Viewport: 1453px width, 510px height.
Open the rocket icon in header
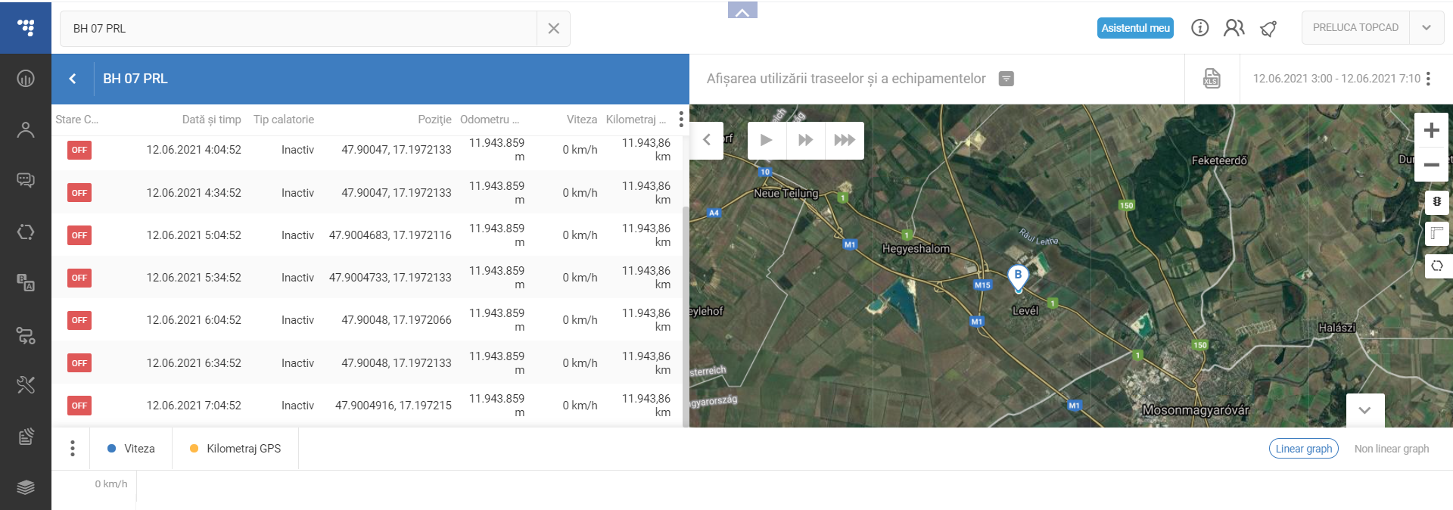(x=1268, y=29)
